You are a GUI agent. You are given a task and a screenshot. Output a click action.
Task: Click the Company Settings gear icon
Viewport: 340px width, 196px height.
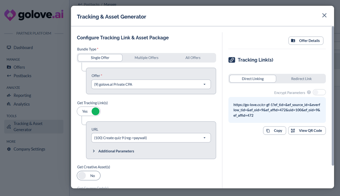pyautogui.click(x=9, y=149)
